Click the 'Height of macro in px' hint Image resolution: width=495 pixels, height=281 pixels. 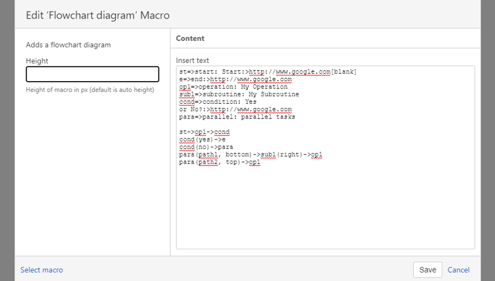[x=90, y=90]
